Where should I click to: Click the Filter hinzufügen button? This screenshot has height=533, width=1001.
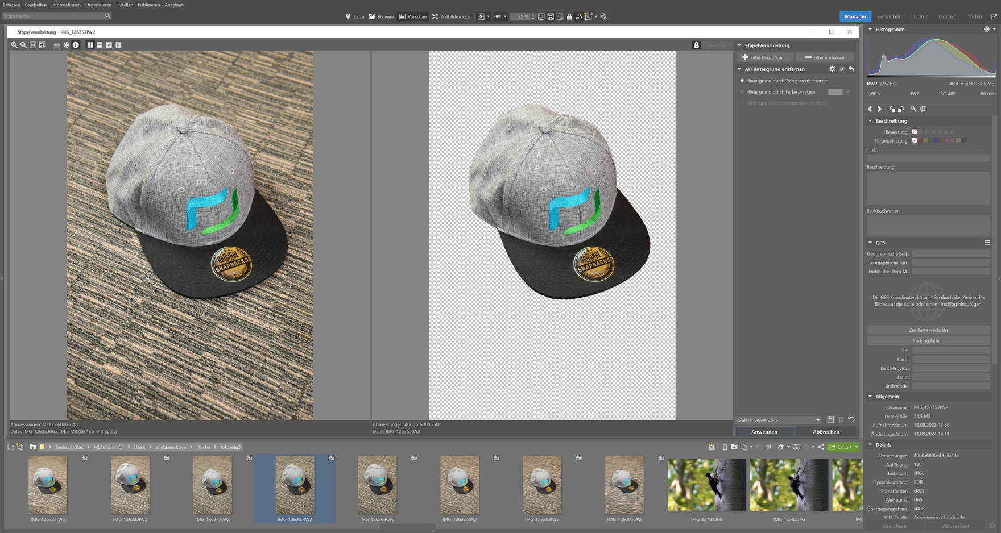pos(765,57)
